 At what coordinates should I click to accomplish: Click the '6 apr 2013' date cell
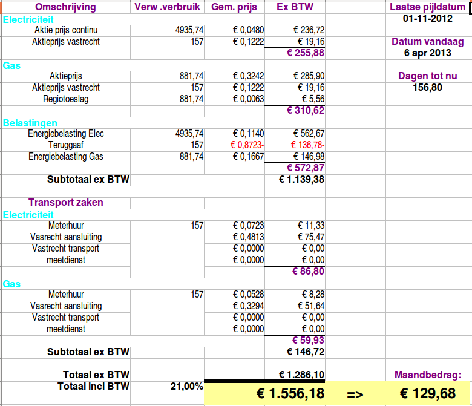pyautogui.click(x=427, y=53)
